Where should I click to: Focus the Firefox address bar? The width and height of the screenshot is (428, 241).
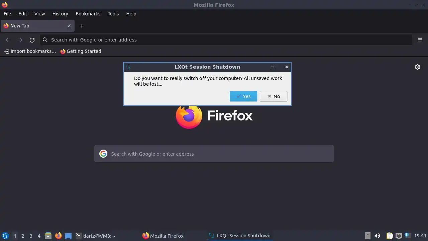(x=226, y=40)
